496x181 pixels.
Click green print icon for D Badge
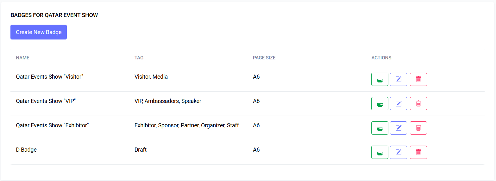[x=380, y=152]
